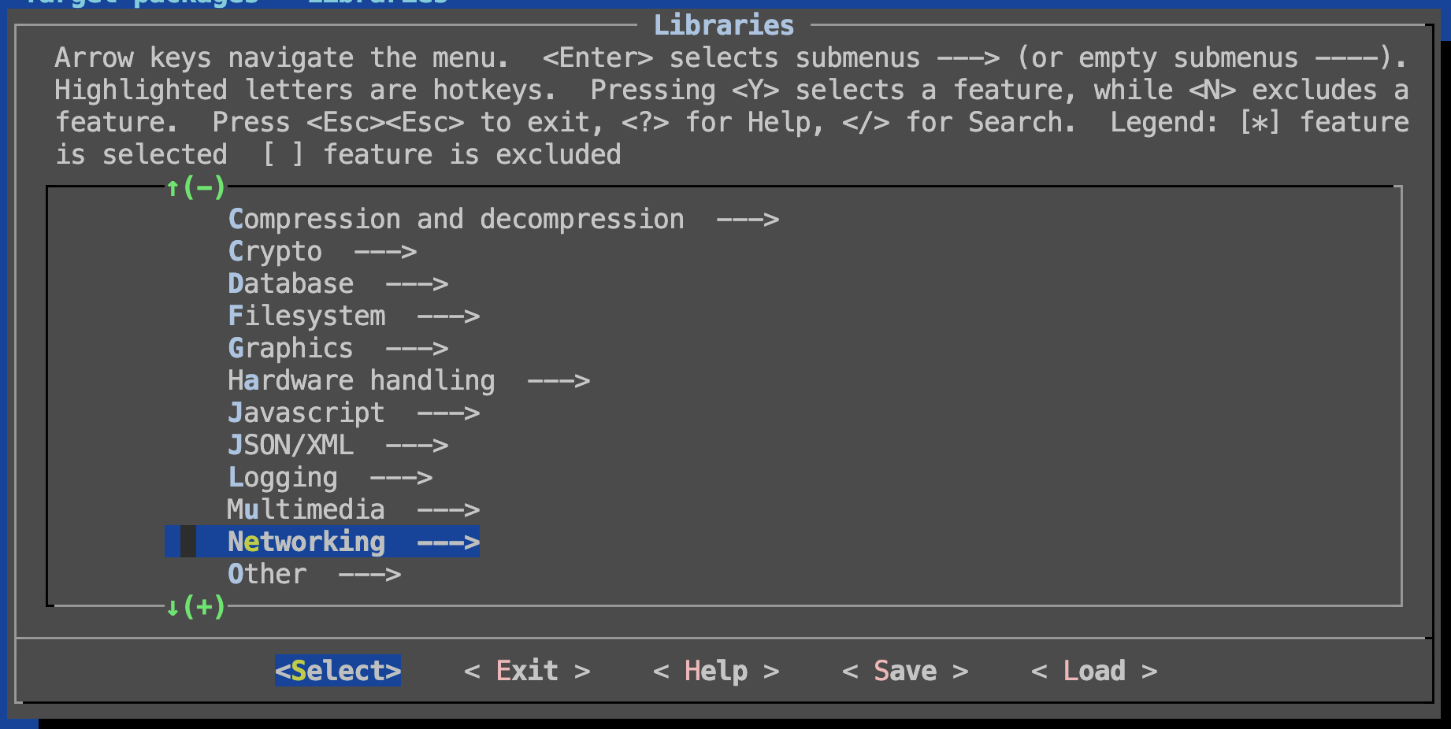This screenshot has height=729, width=1451.
Task: Click the Load button
Action: (x=1093, y=671)
